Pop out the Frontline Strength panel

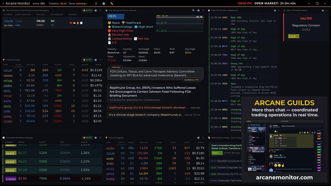coord(100,10)
